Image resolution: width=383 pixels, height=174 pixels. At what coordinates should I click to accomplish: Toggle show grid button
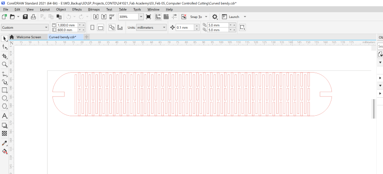(x=166, y=17)
